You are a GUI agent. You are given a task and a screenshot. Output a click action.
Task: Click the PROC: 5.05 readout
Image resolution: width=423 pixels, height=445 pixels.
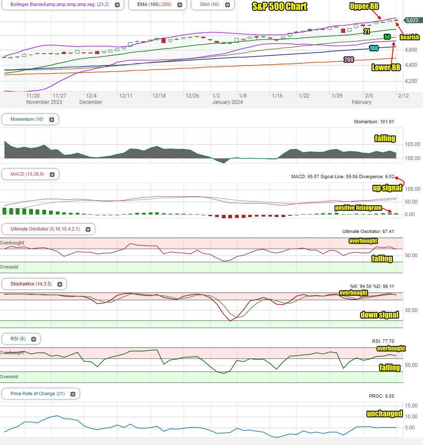click(382, 396)
